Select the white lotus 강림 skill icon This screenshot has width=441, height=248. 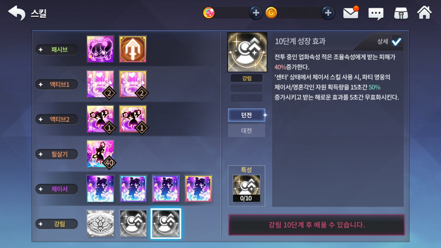click(x=100, y=224)
